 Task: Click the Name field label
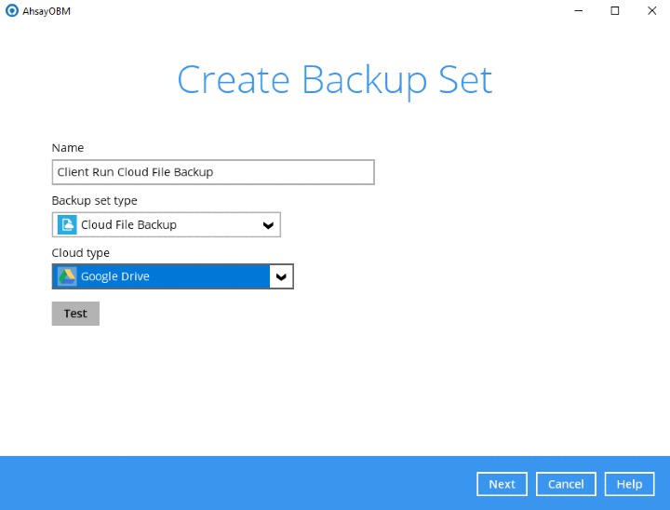point(67,148)
